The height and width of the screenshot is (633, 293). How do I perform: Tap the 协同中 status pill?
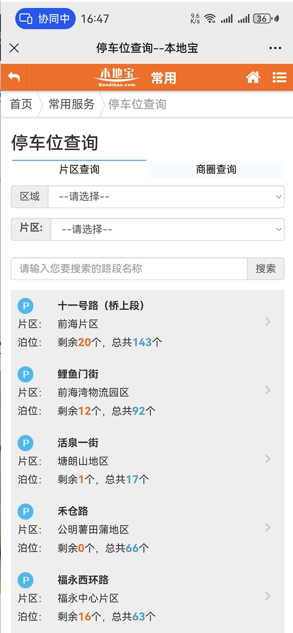(45, 18)
